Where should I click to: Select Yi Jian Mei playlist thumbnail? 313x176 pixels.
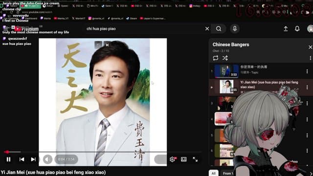(x=226, y=87)
